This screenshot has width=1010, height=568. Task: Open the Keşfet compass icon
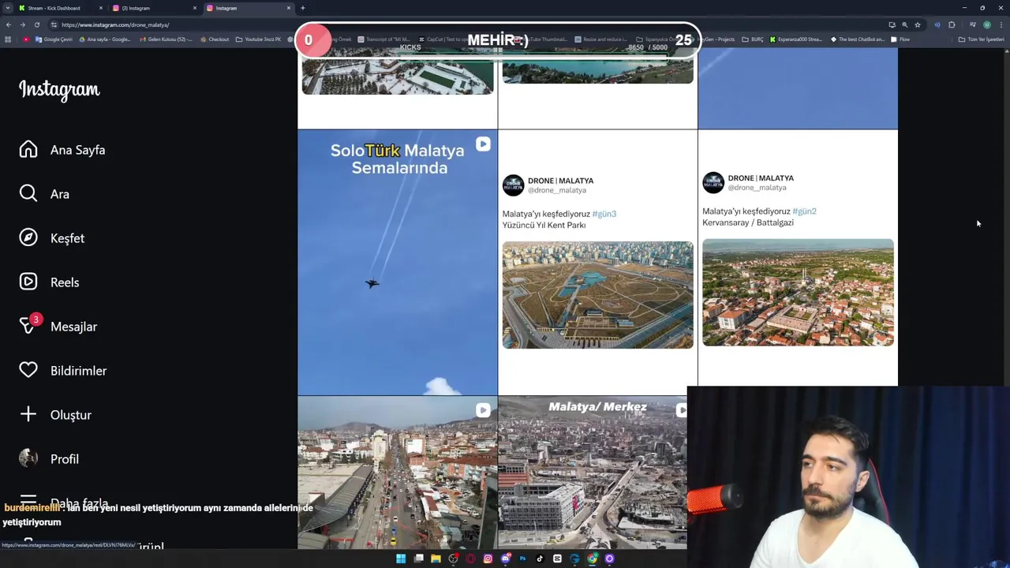tap(28, 238)
